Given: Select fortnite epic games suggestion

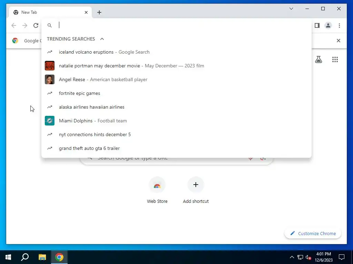Looking at the screenshot, I should point(176,93).
